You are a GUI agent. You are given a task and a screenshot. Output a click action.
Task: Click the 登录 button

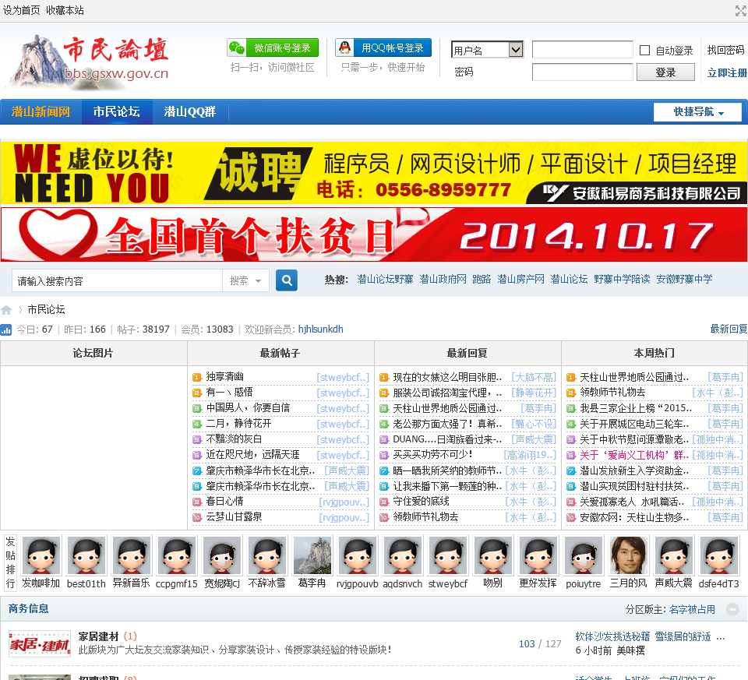(x=665, y=72)
